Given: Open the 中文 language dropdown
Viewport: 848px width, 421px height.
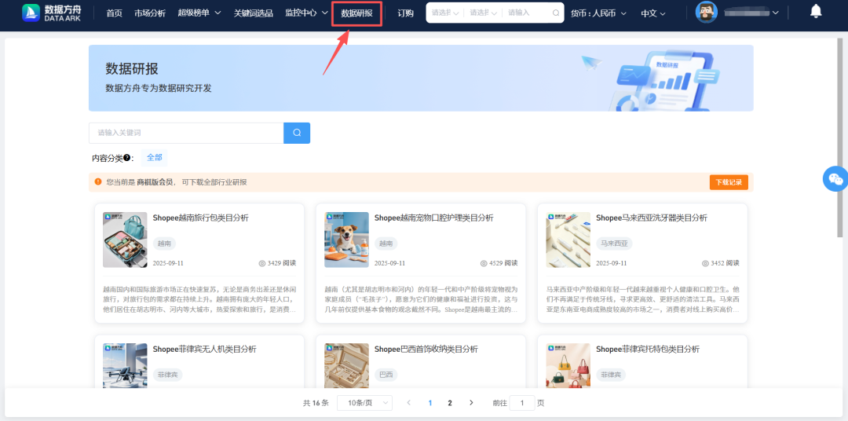Looking at the screenshot, I should click(653, 13).
